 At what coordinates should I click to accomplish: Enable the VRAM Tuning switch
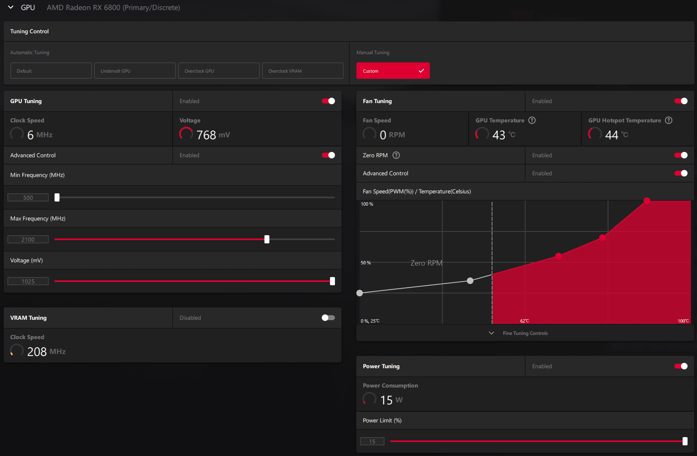[328, 318]
